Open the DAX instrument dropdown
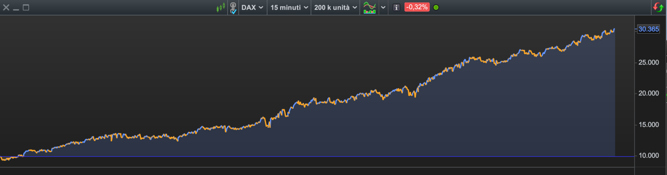 click(x=252, y=7)
